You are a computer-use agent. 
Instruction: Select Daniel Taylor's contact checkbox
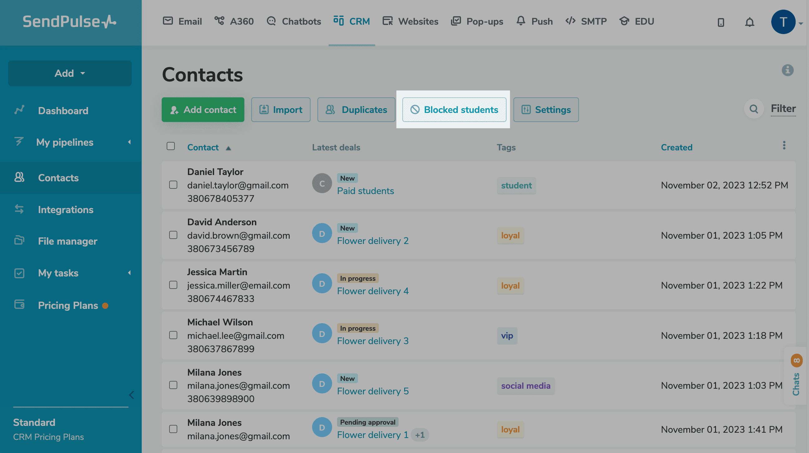(x=173, y=185)
